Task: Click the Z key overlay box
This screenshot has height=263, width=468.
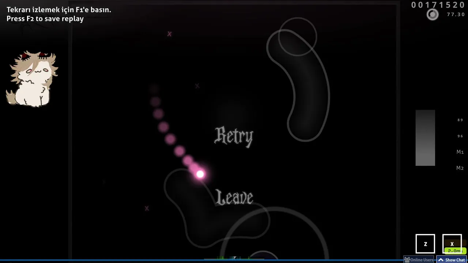Action: click(425, 244)
